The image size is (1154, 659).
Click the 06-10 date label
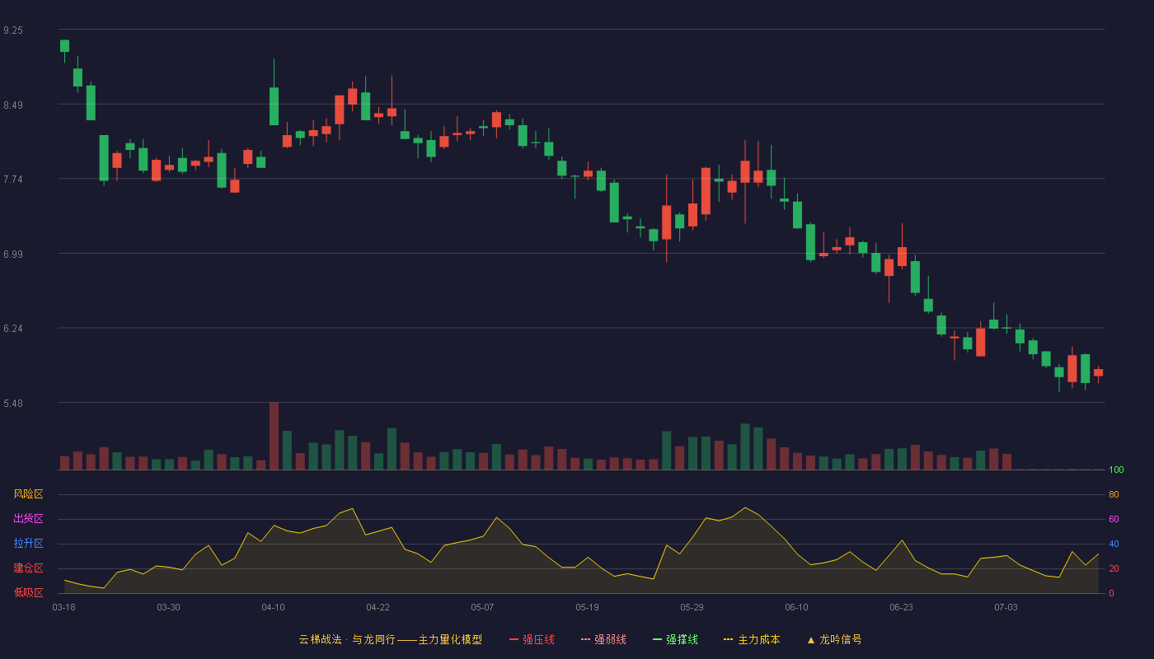(796, 607)
